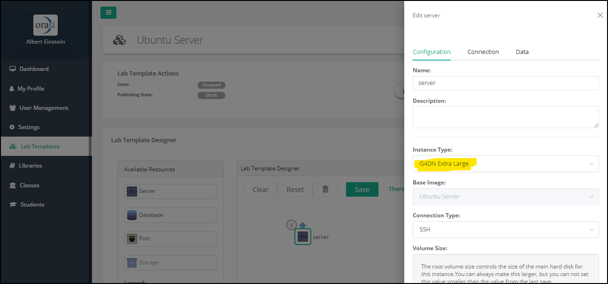The height and width of the screenshot is (284, 608).
Task: Click the blue diamond above server node
Action: pyautogui.click(x=303, y=225)
